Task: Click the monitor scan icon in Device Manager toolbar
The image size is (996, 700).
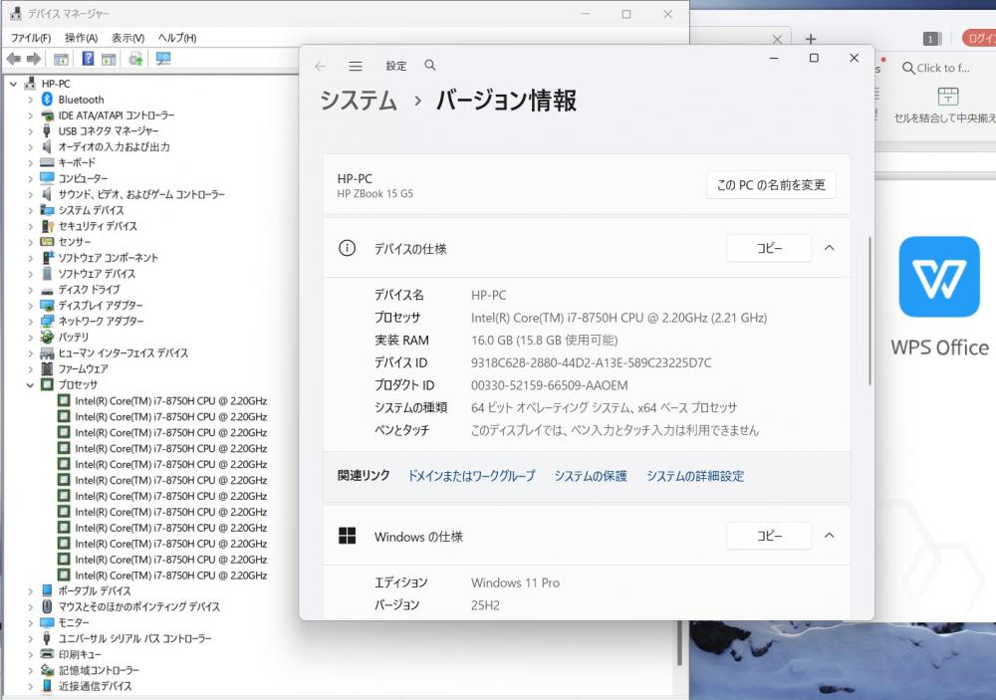Action: pos(163,59)
